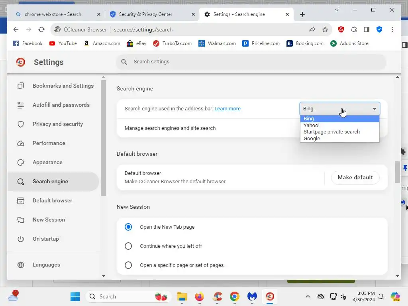Open Firefox from the taskbar

(200, 296)
